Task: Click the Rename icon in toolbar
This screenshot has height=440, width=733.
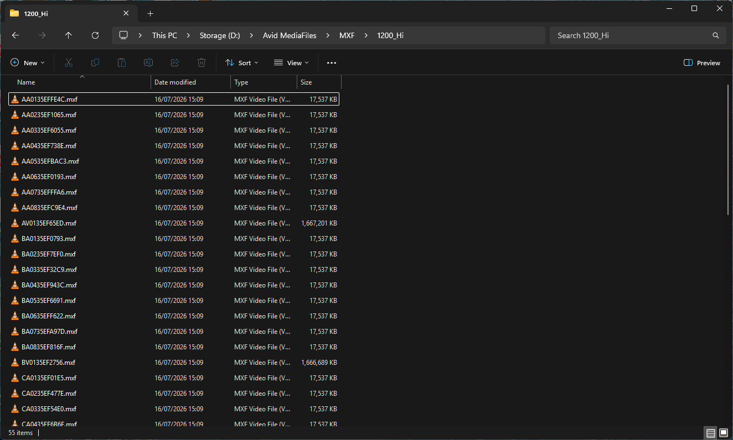Action: click(148, 63)
